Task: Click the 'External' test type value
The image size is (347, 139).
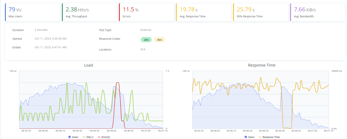Action: 146,30
